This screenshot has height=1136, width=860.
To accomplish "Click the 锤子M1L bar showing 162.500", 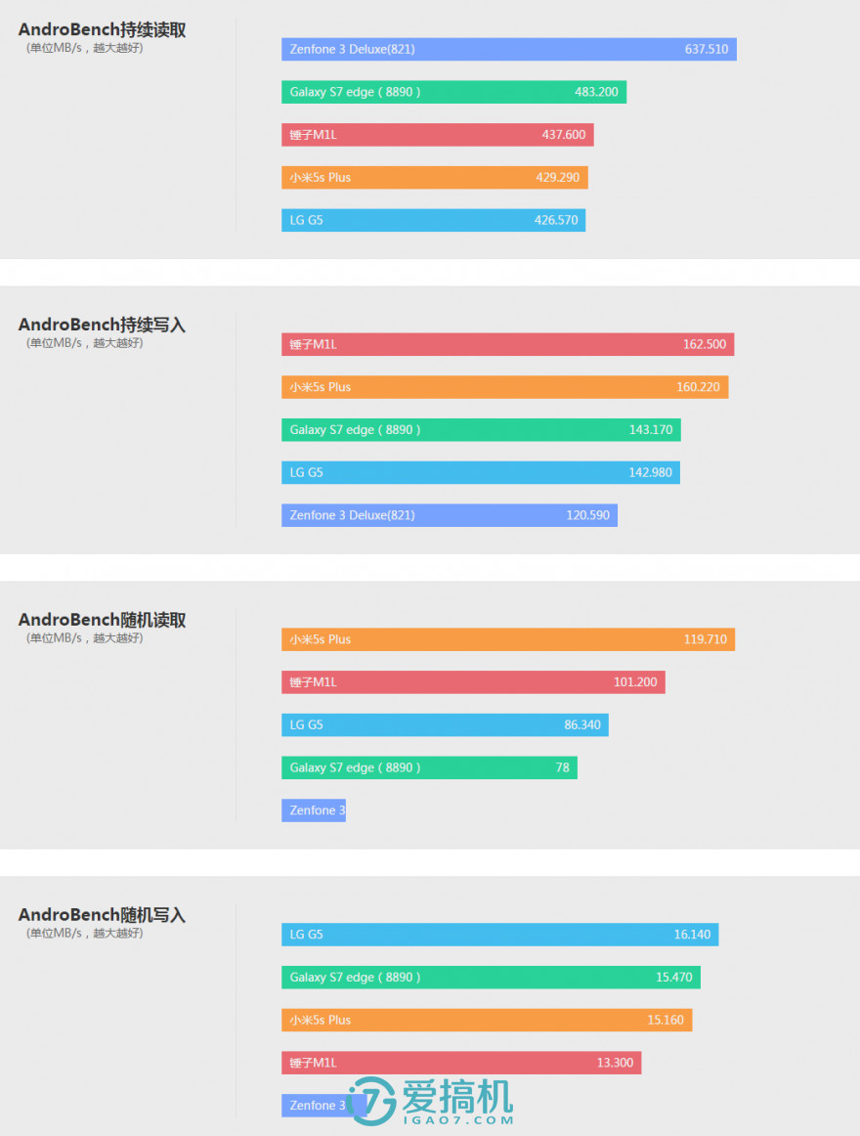I will [x=507, y=344].
